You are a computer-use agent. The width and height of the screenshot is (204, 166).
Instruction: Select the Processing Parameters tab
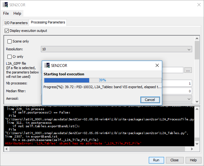pyautogui.click(x=48, y=22)
